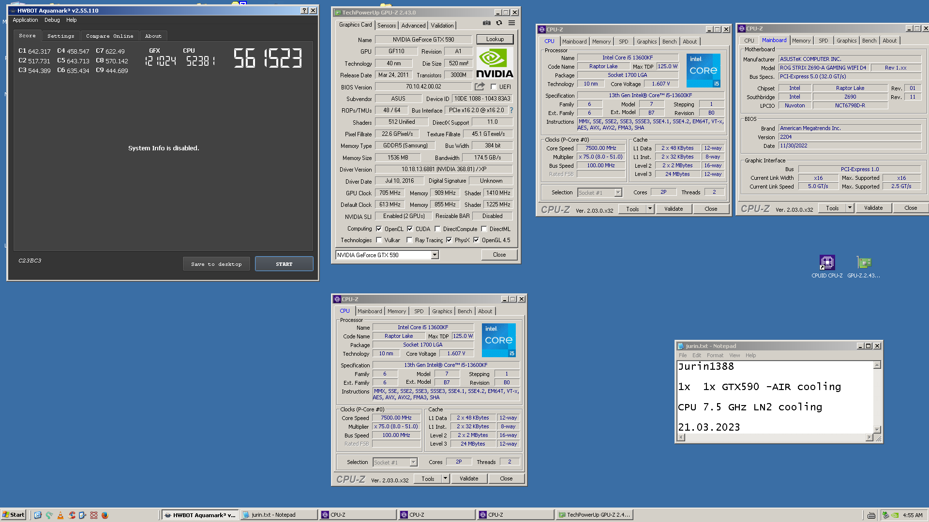Click the bus interface question mark icon

pyautogui.click(x=511, y=110)
